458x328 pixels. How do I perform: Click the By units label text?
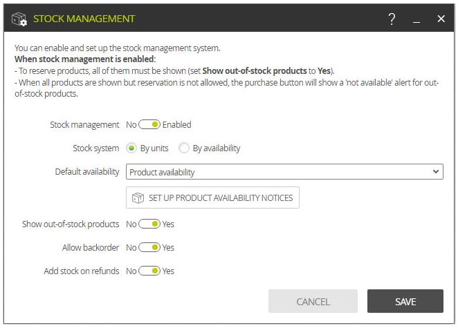tap(154, 148)
